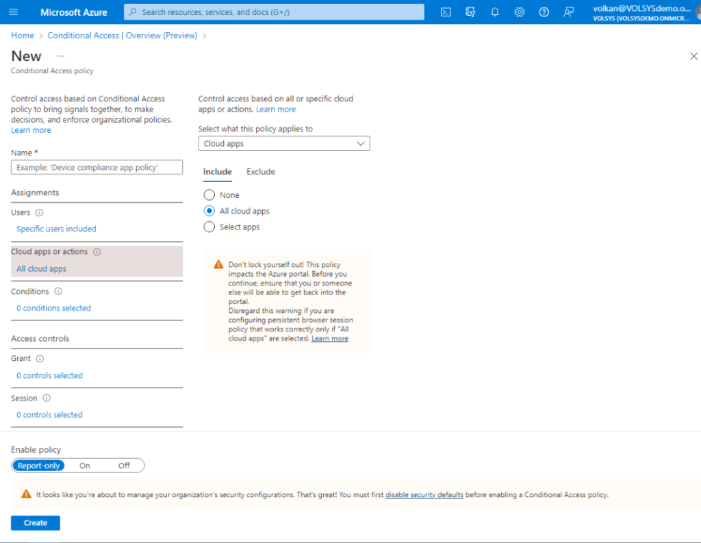Viewport: 701px width, 543px height.
Task: Open the Azure portal hamburger menu
Action: click(x=14, y=12)
